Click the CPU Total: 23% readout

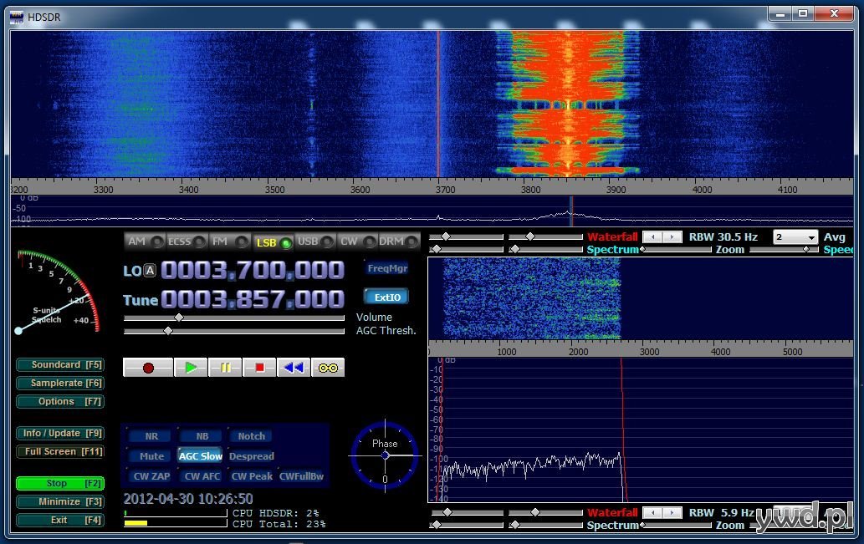(x=279, y=524)
